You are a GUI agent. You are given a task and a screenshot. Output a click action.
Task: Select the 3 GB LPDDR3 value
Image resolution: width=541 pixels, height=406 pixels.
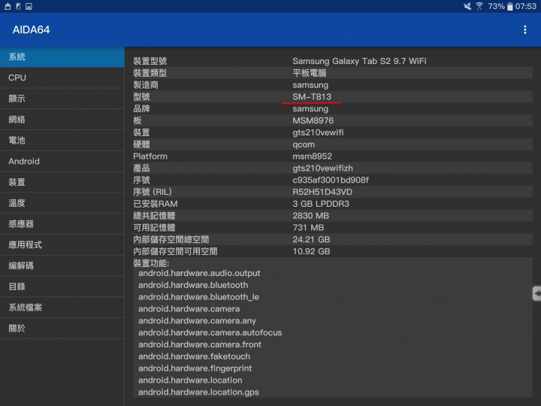pos(321,204)
